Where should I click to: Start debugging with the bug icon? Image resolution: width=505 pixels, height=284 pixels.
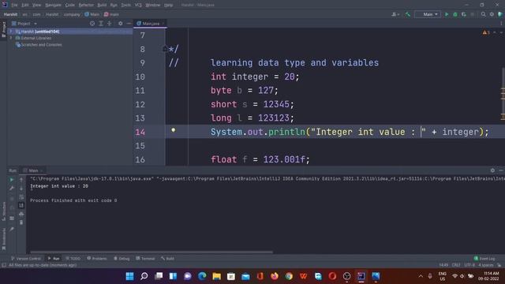(455, 14)
